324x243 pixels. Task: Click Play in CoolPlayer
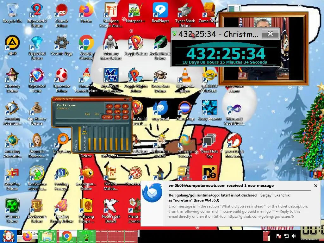[x=109, y=106]
